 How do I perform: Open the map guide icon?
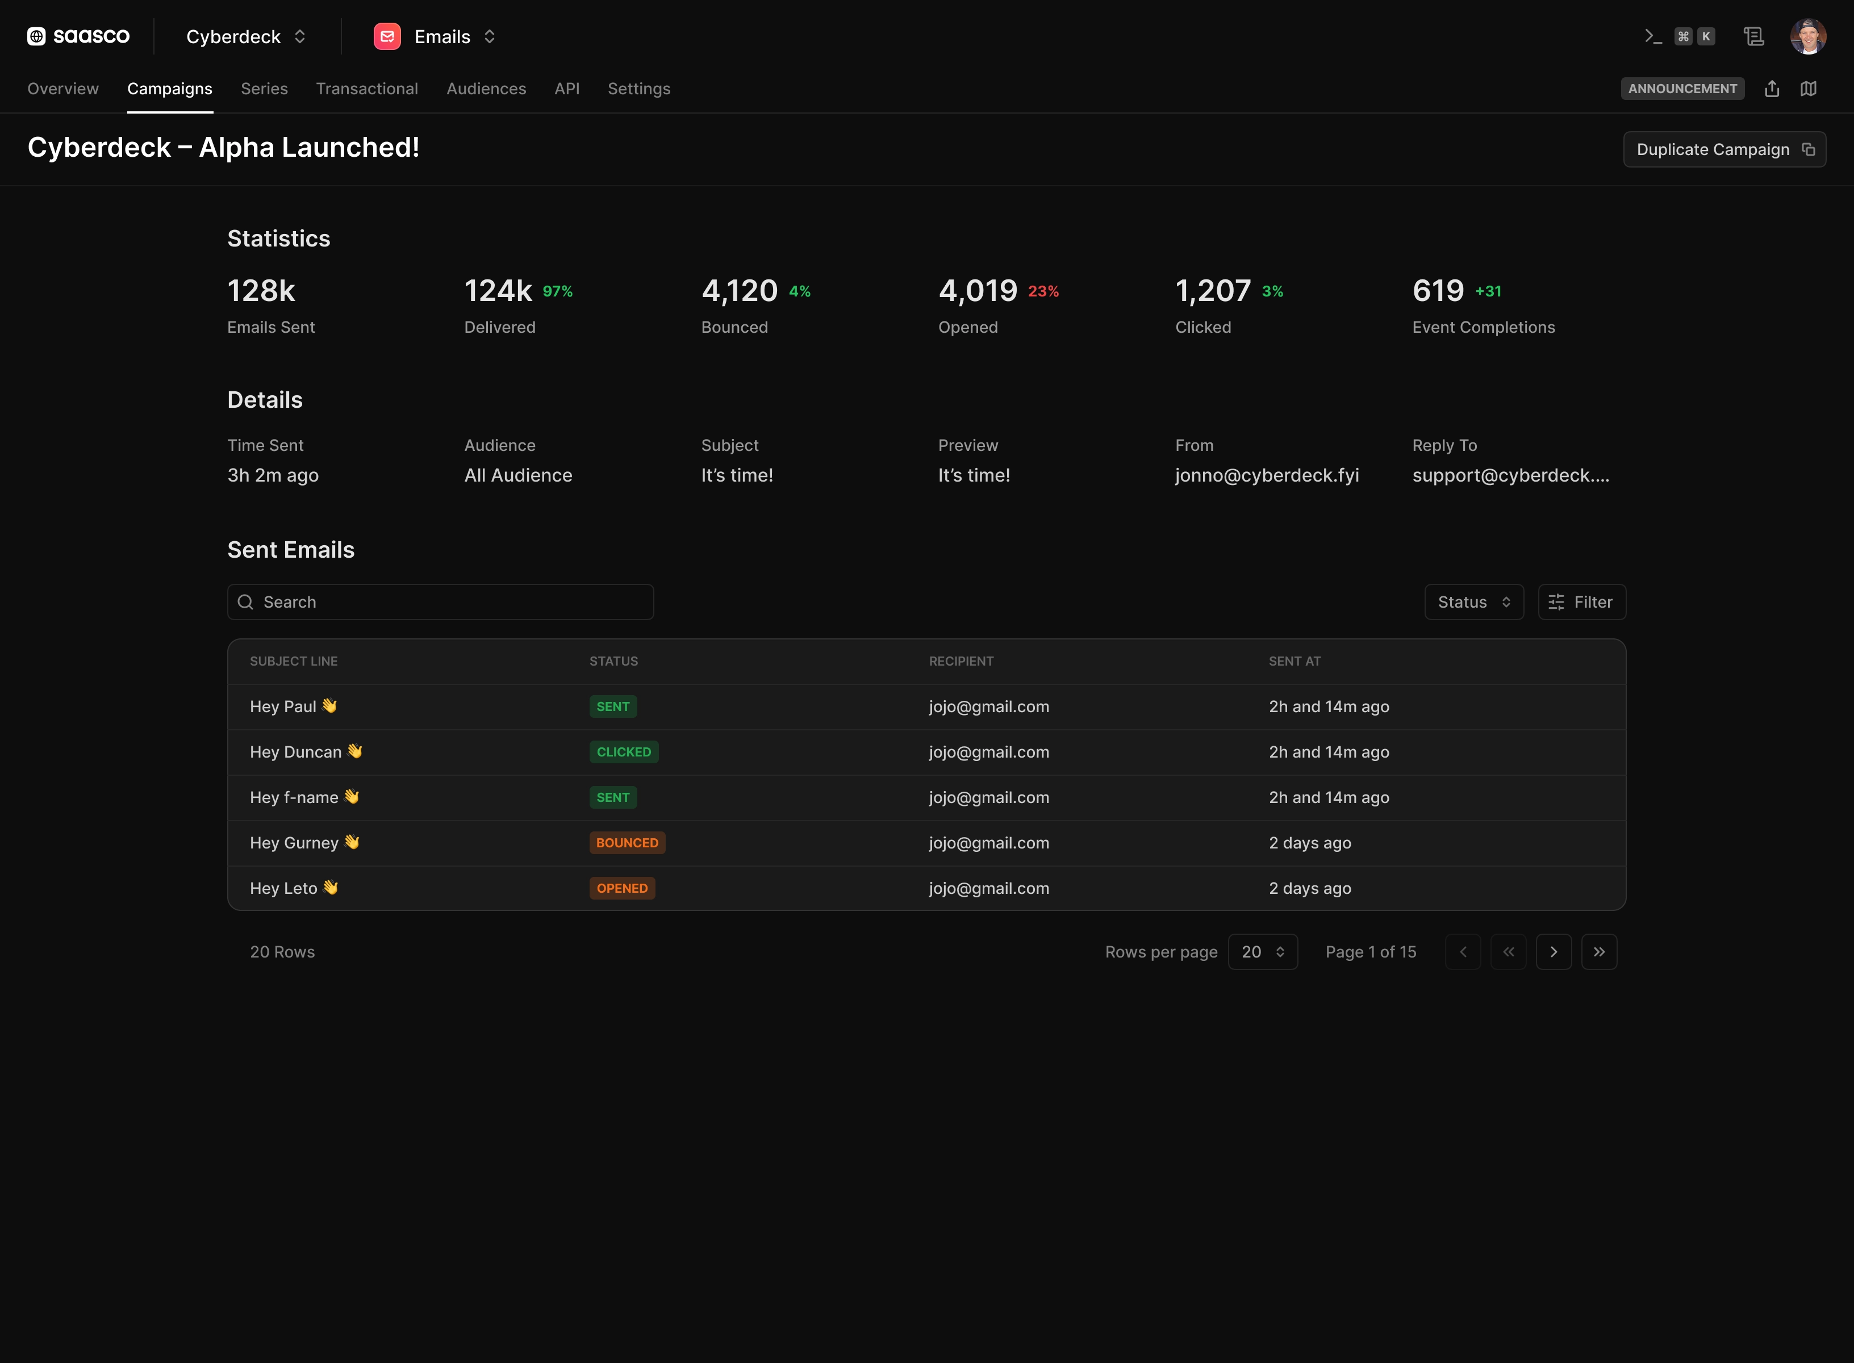(x=1808, y=88)
